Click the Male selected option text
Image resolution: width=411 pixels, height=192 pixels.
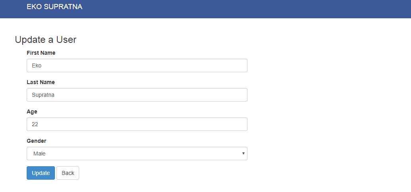point(39,154)
